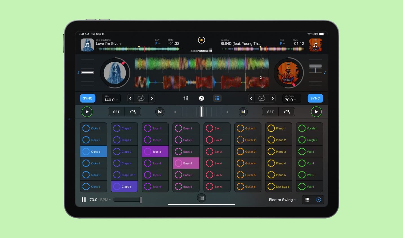The image size is (403, 238).
Task: Tap the mixer icon at bottom center
Action: click(201, 198)
